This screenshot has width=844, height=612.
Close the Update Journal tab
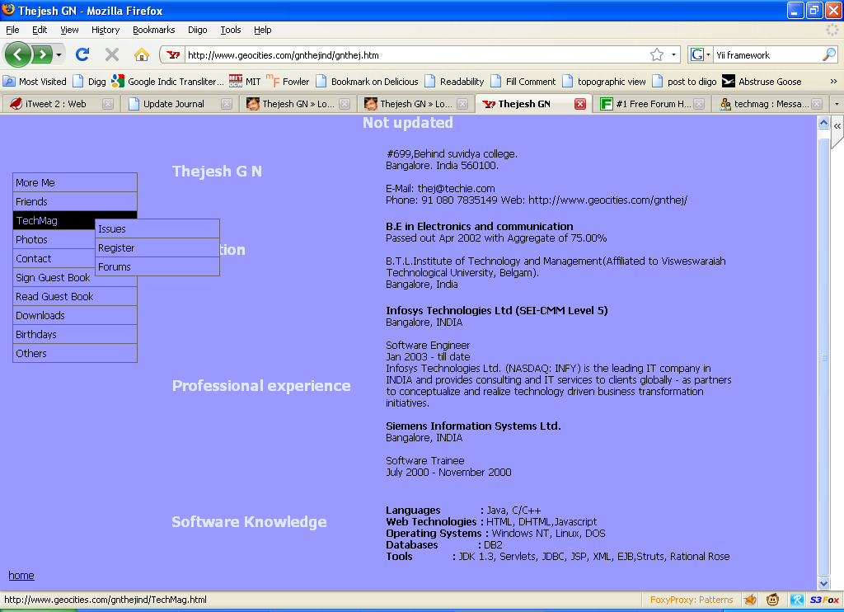(227, 104)
